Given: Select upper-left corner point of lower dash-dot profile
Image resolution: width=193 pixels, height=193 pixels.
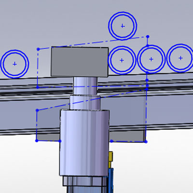Looking at the screenshot, I should coord(37,110).
